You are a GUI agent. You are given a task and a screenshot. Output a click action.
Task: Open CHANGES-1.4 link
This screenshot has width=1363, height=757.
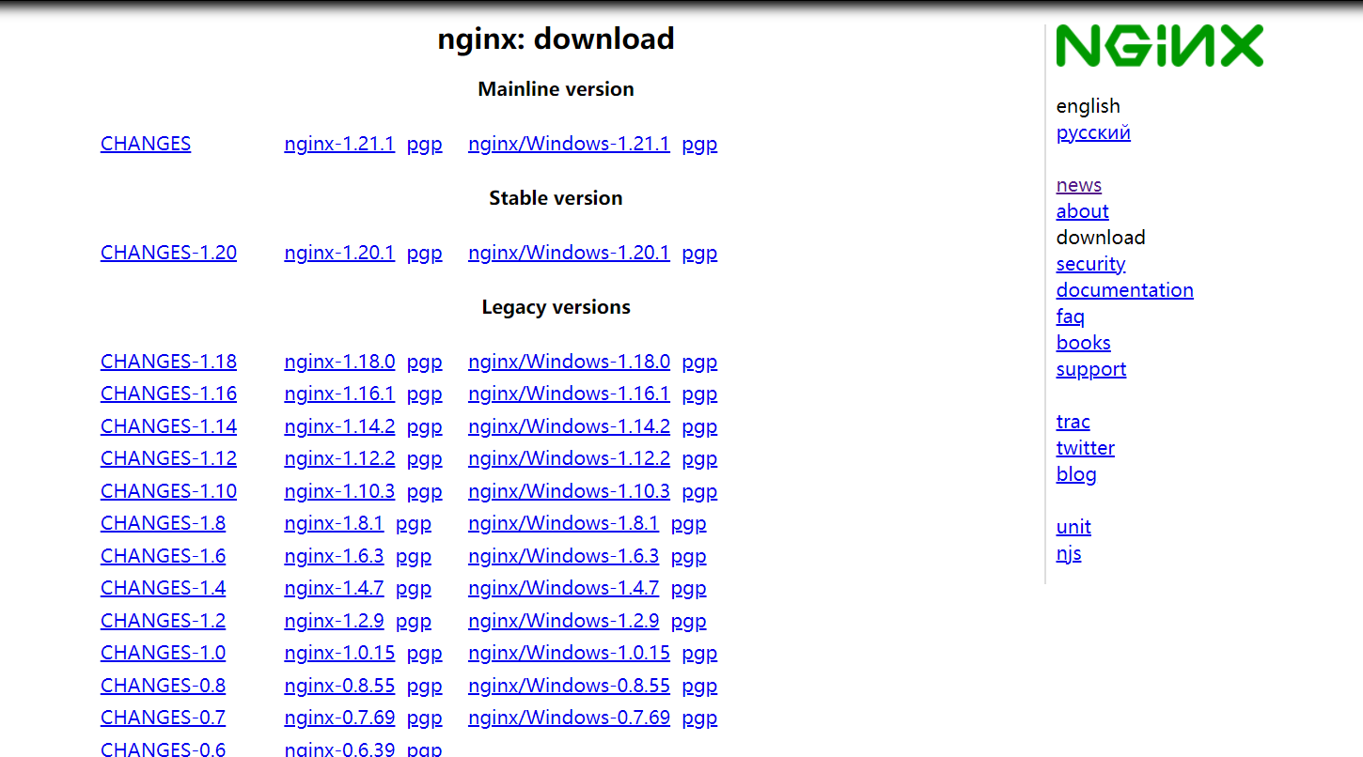pyautogui.click(x=163, y=588)
